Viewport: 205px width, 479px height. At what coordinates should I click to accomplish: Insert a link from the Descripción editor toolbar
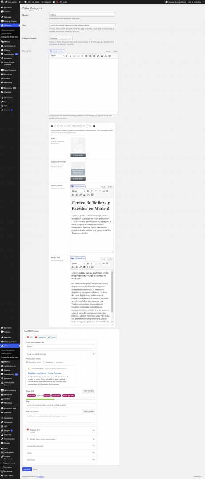pos(98,56)
